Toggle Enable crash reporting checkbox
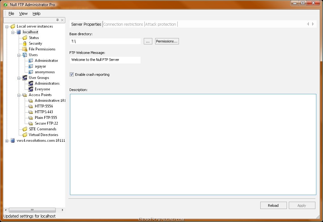Image resolution: width=323 pixels, height=222 pixels. tap(72, 75)
